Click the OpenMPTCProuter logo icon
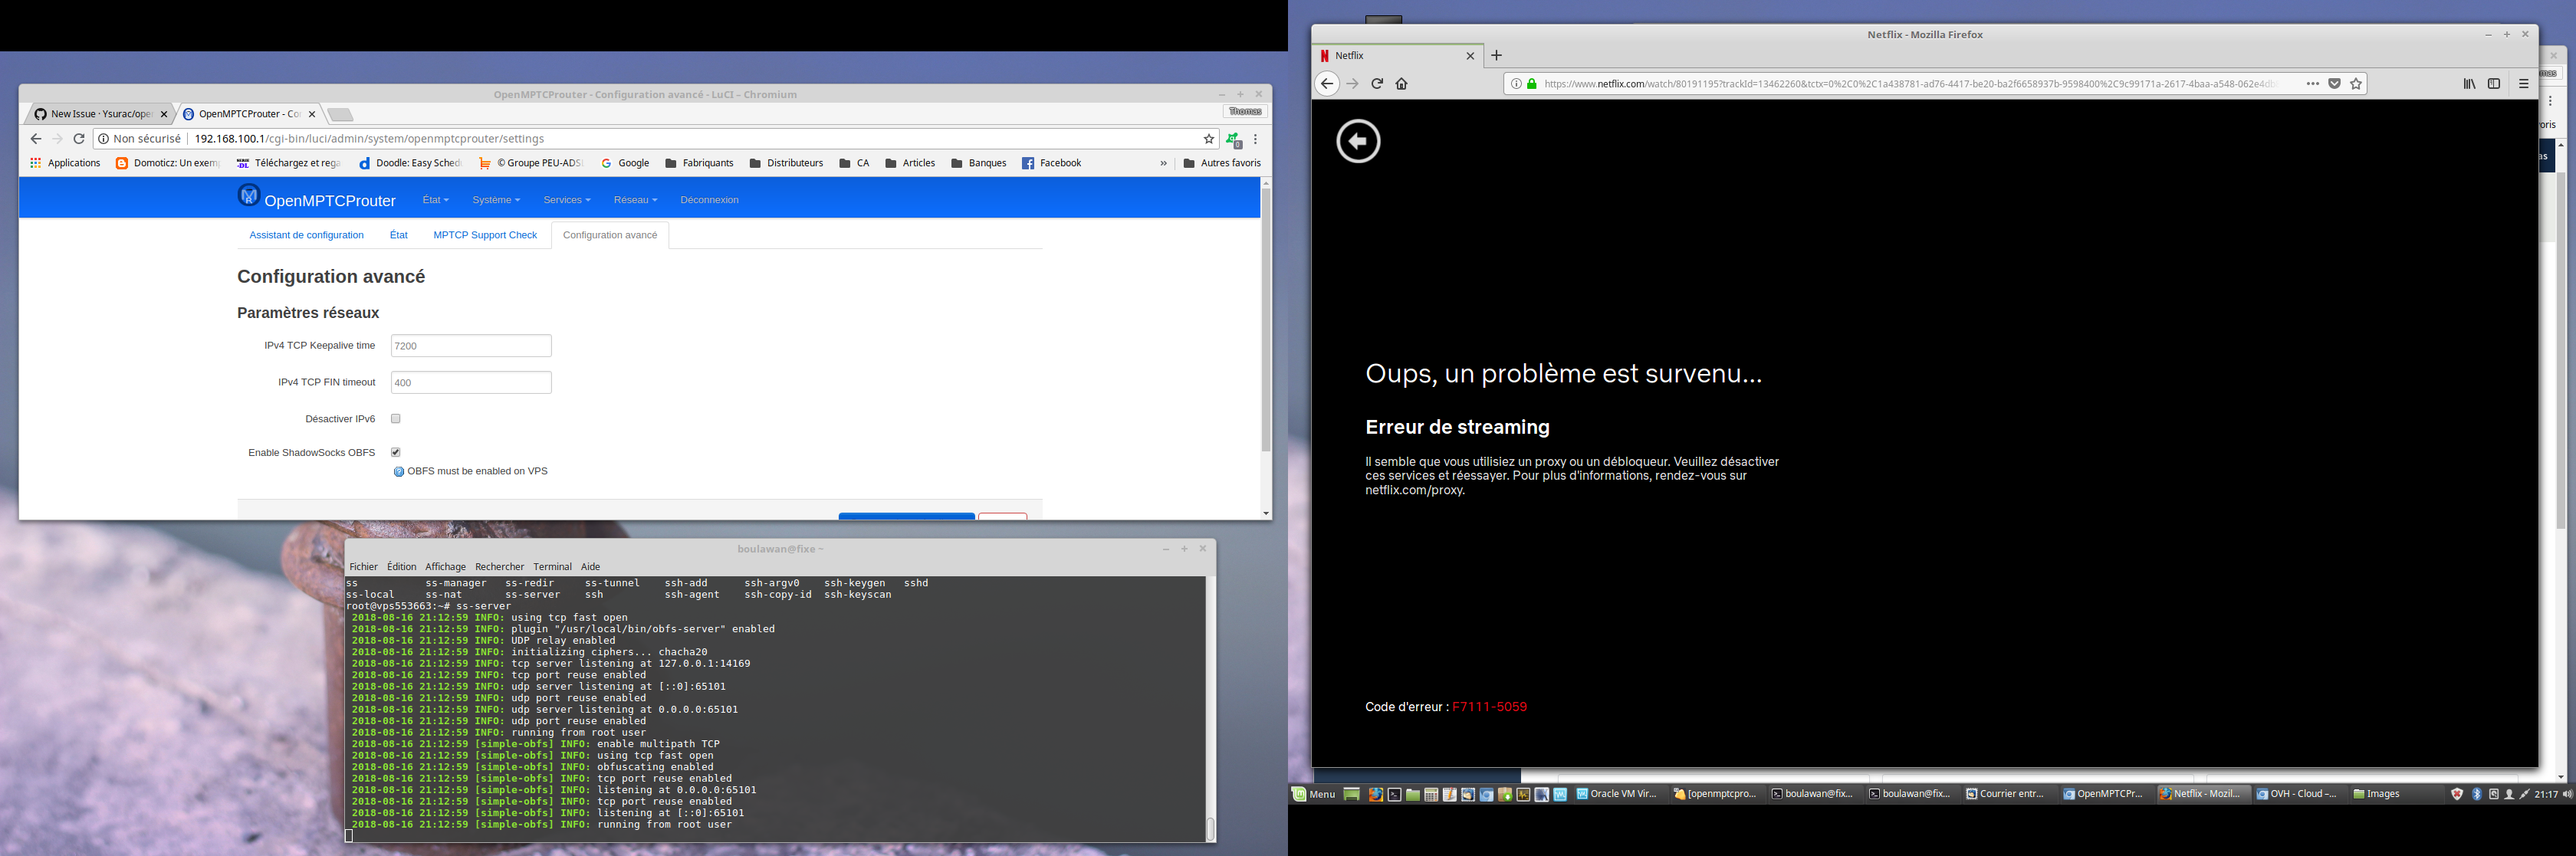 click(249, 195)
